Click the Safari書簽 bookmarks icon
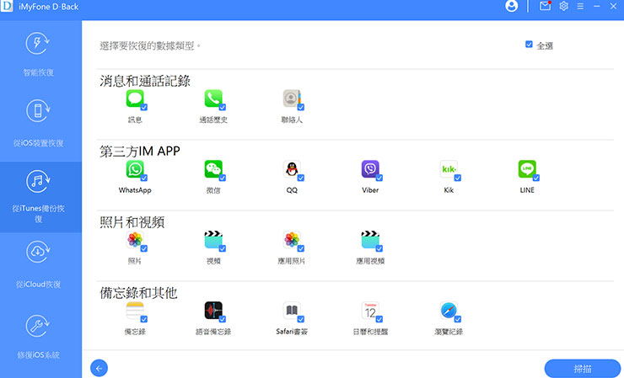Viewport: 624px width, 378px height. (292, 311)
